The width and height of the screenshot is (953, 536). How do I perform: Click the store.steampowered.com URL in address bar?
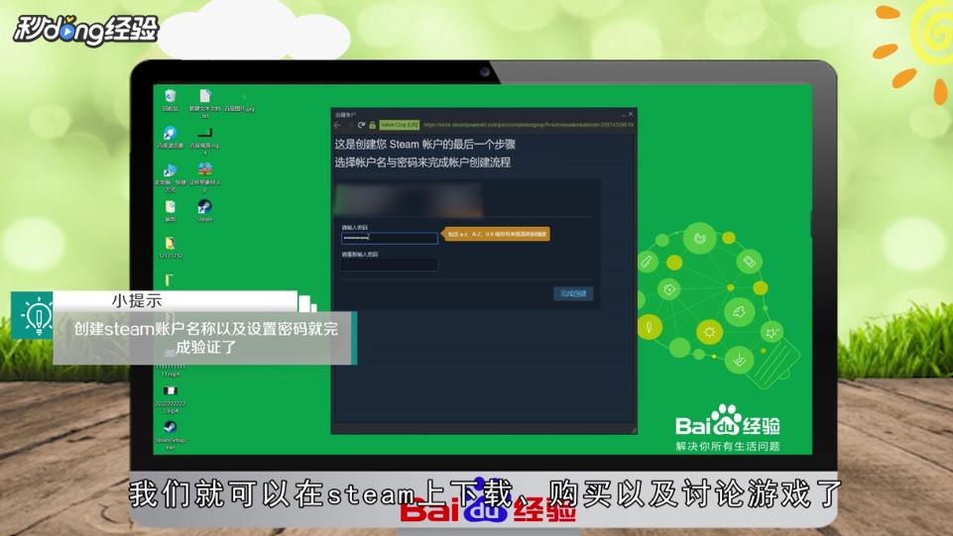point(529,125)
